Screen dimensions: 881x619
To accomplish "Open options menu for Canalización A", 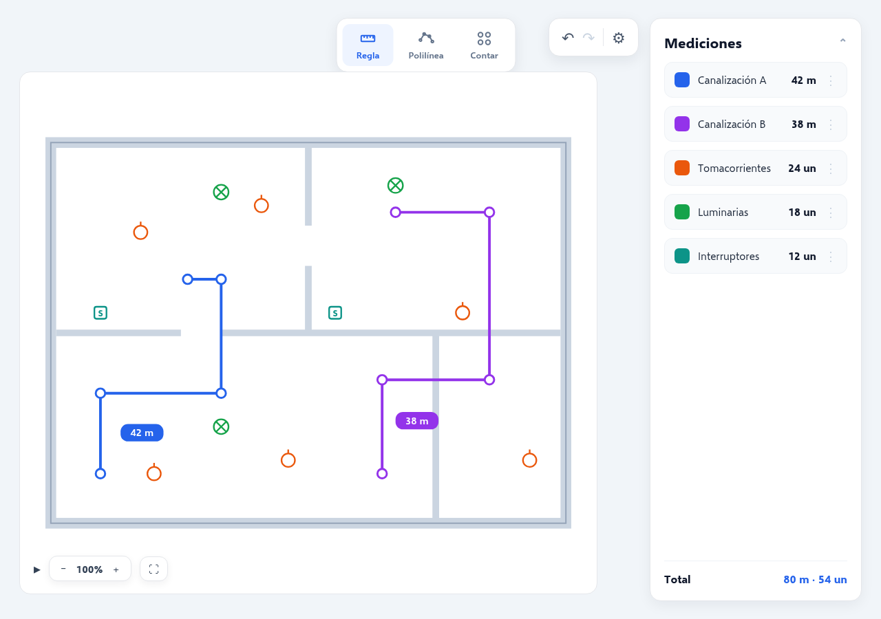I will pos(831,80).
